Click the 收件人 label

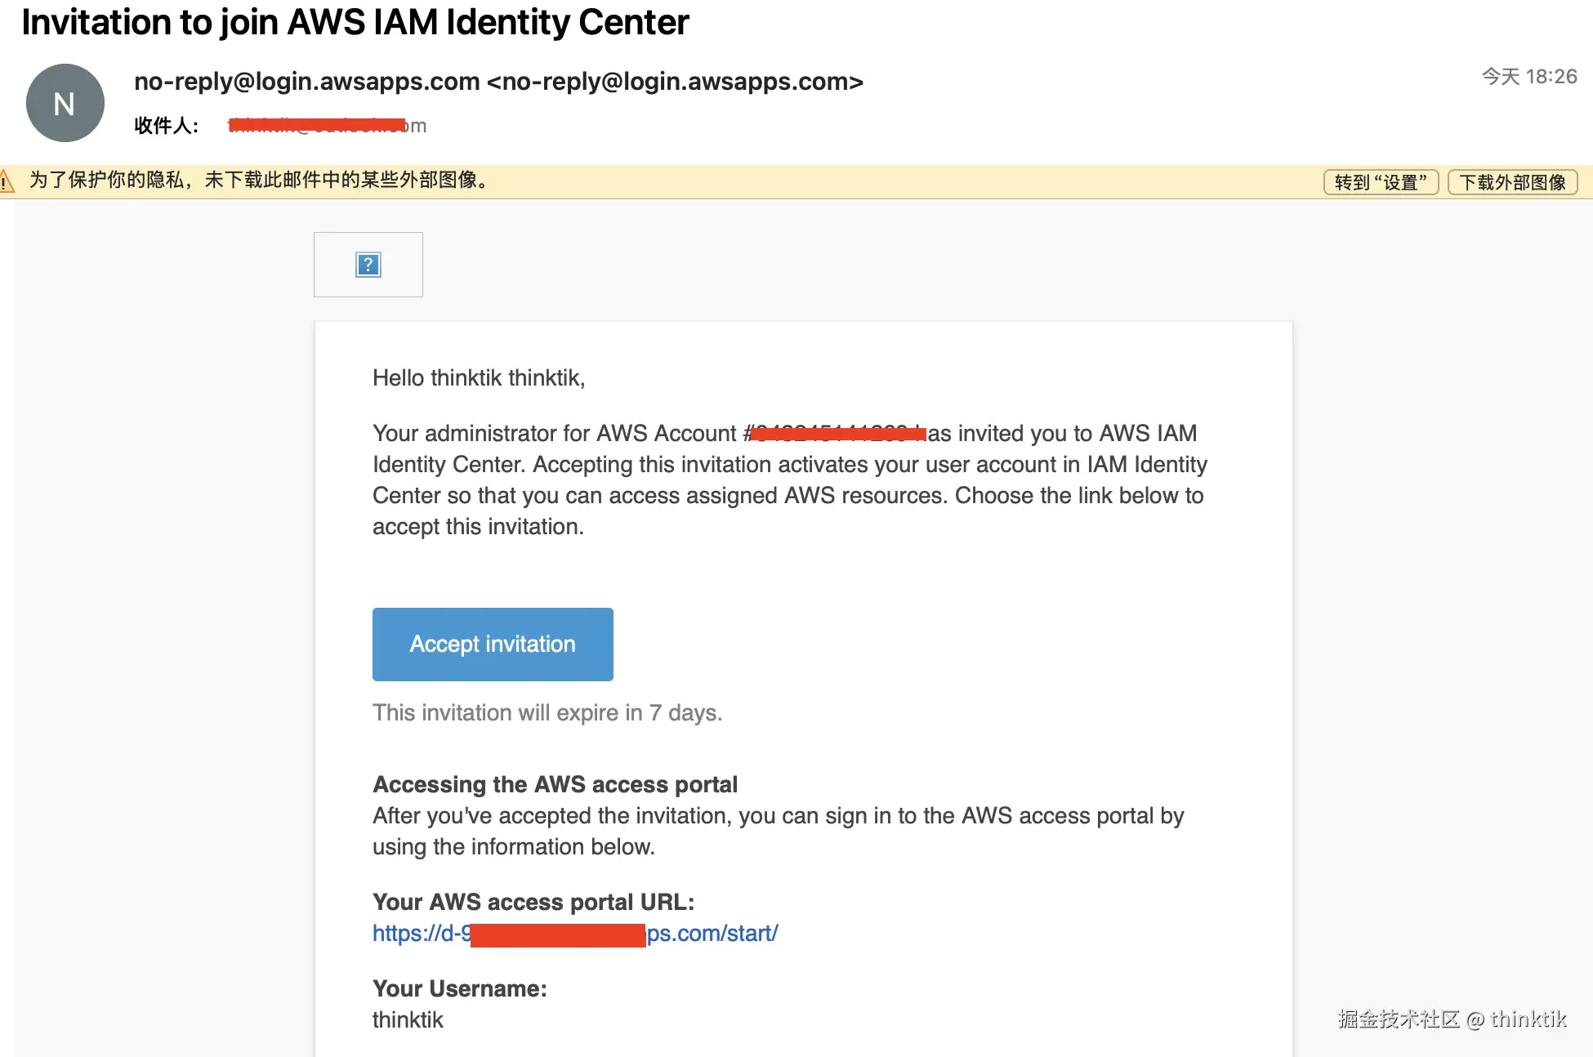point(167,126)
